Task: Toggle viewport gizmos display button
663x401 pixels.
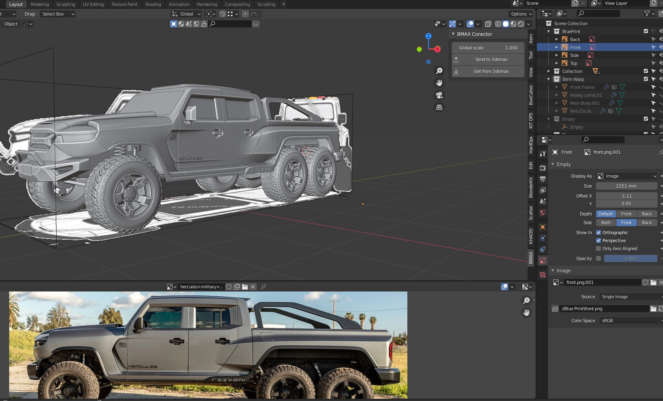Action: (x=452, y=24)
